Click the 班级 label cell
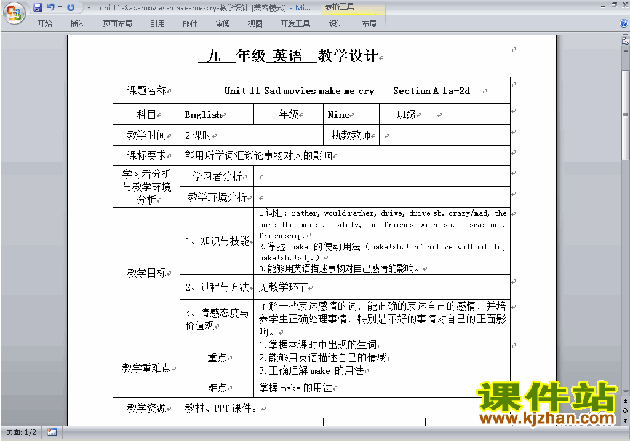The height and width of the screenshot is (441, 630). pos(406,114)
